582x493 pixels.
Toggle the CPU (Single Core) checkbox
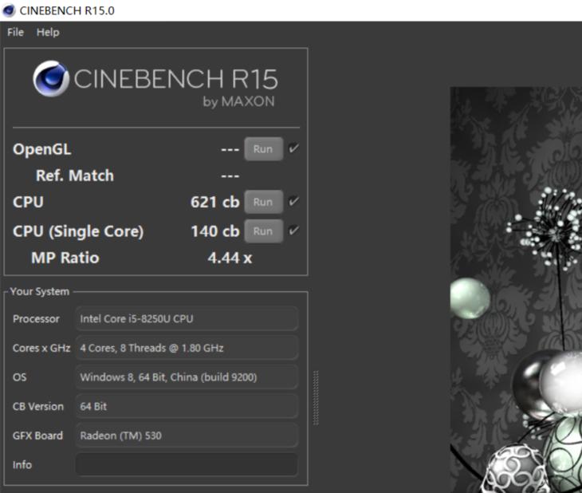coord(293,231)
